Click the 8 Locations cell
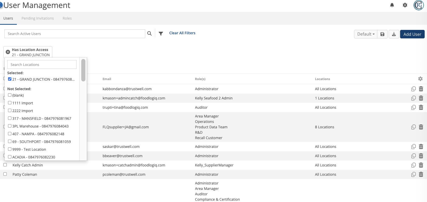Viewport: 427px width, 202px height. [325, 127]
